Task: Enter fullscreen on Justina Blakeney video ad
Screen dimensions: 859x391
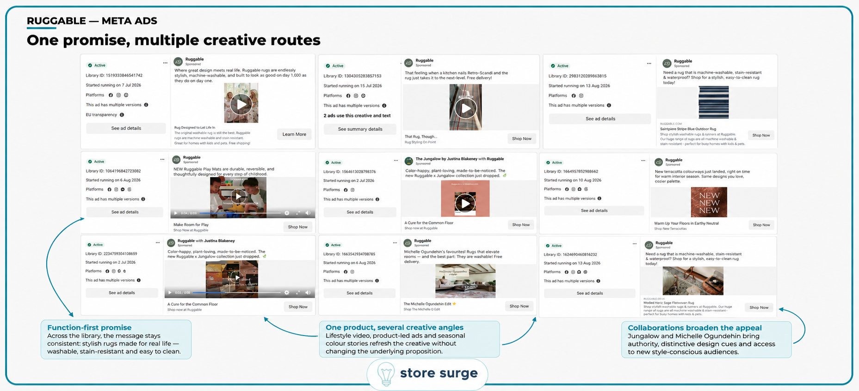Action: coord(298,293)
